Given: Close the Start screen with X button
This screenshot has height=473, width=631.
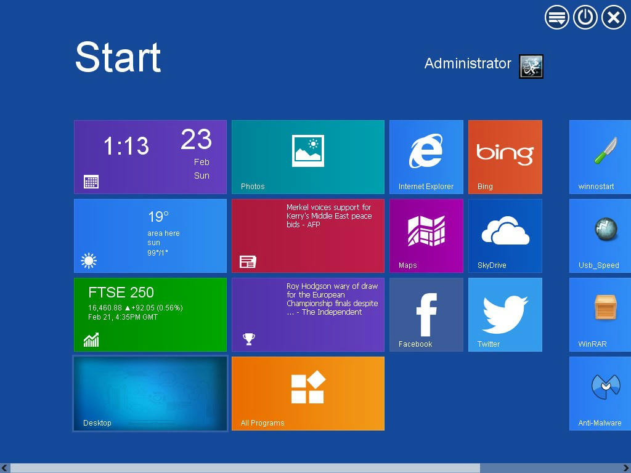Looking at the screenshot, I should pyautogui.click(x=613, y=17).
